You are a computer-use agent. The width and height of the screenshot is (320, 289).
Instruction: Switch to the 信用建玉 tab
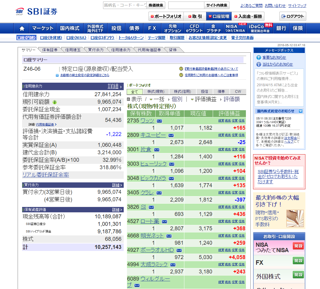click(x=73, y=50)
